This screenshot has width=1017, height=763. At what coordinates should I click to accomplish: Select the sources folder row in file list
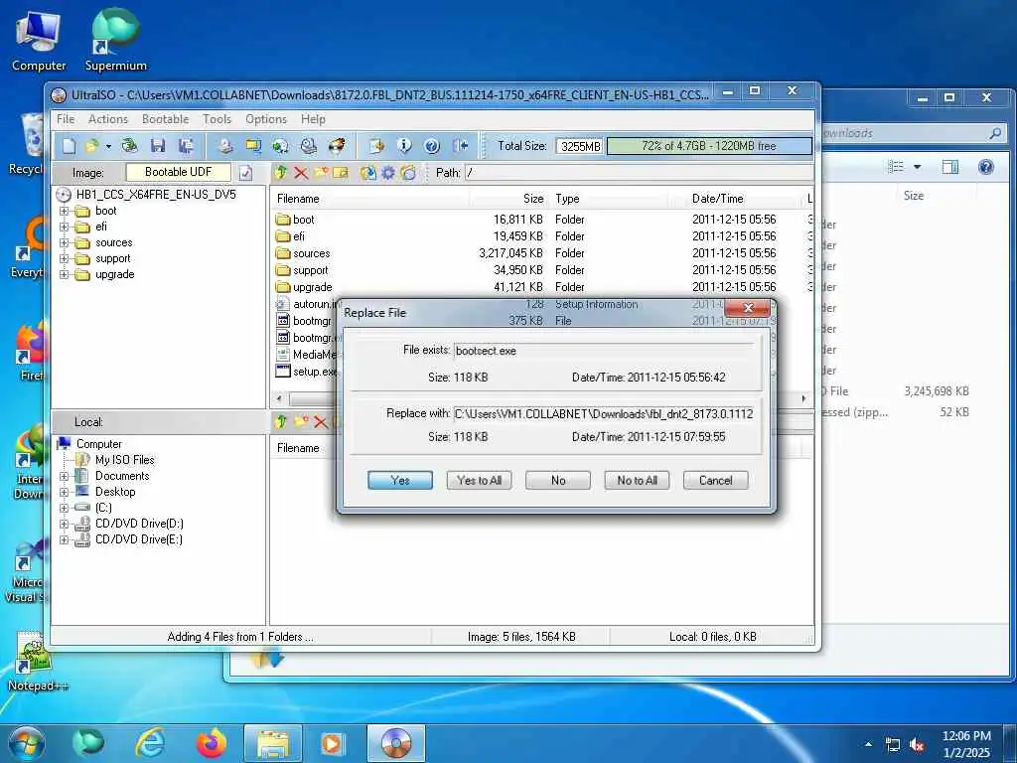(x=541, y=253)
